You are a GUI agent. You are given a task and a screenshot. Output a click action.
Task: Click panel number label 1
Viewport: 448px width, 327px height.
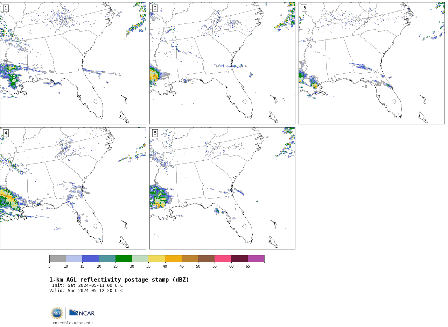(6, 8)
